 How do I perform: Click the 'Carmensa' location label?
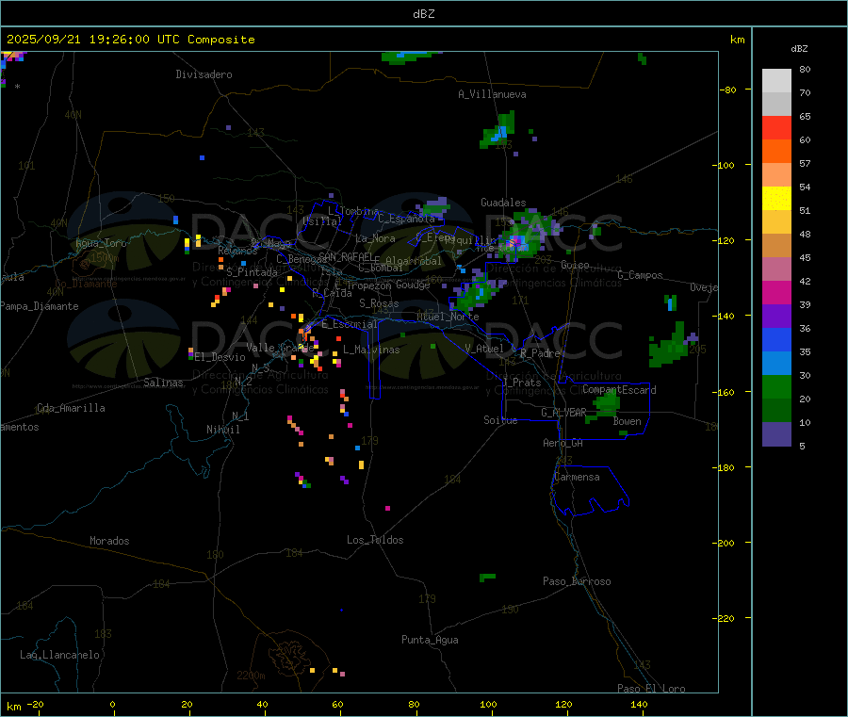pyautogui.click(x=577, y=477)
